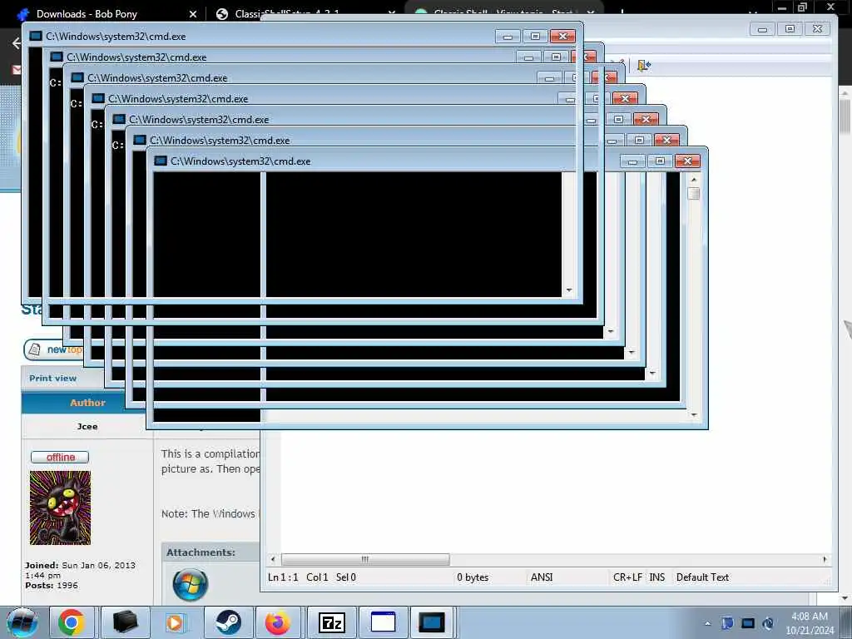Viewport: 852px width, 639px height.
Task: Close the lowest cmd.exe window
Action: coord(687,161)
